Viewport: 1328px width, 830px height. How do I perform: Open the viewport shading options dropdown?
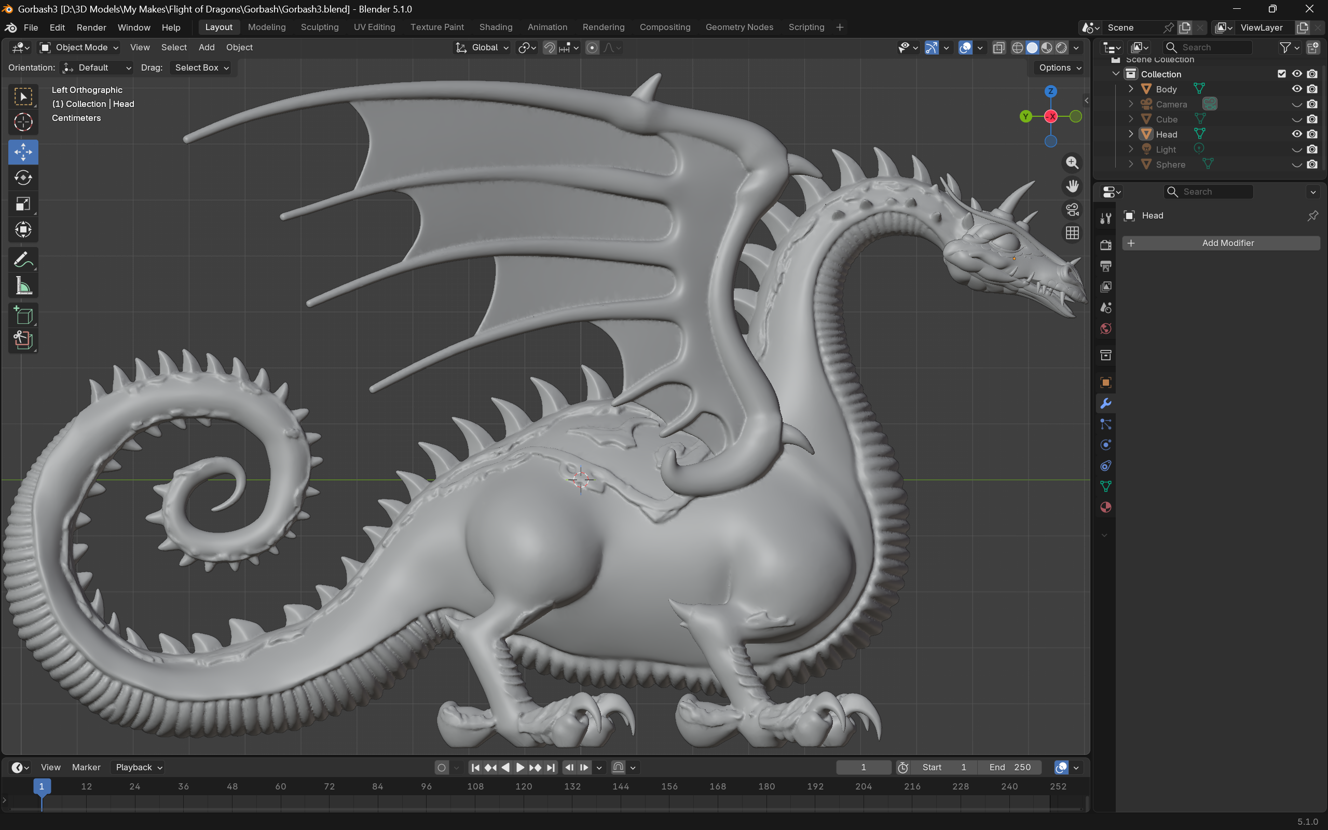point(1076,48)
